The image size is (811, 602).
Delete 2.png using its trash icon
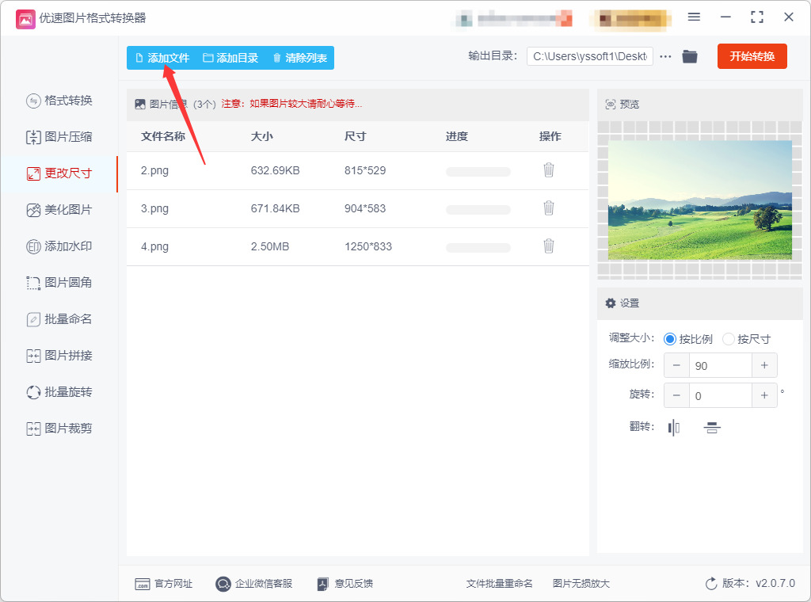(549, 170)
